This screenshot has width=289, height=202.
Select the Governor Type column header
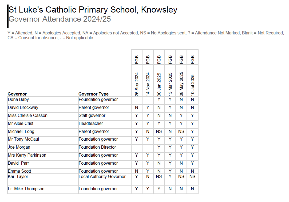[93, 94]
